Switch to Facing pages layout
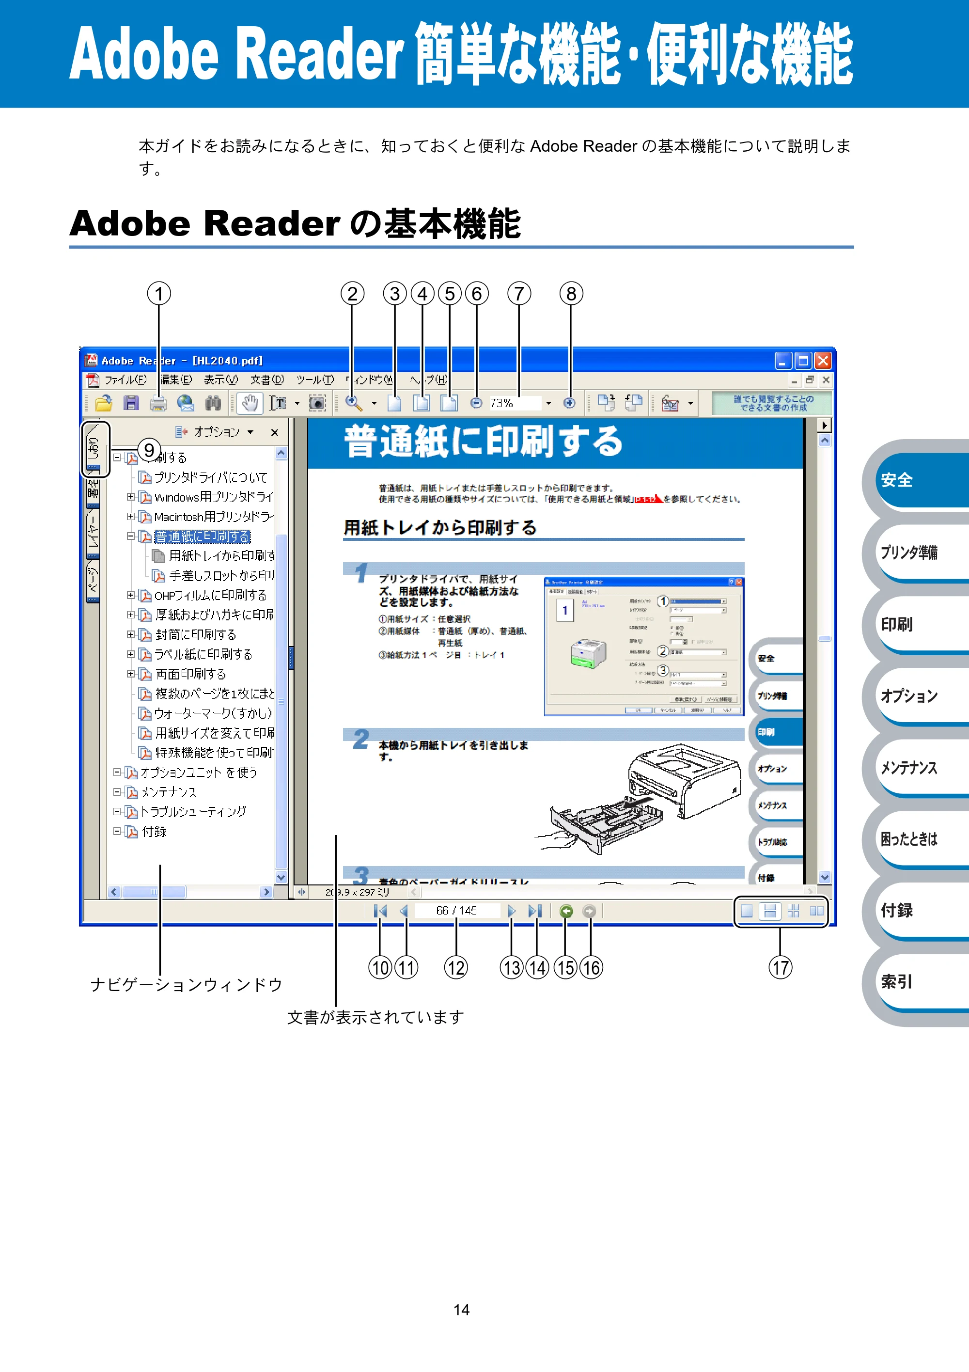 coord(817,911)
